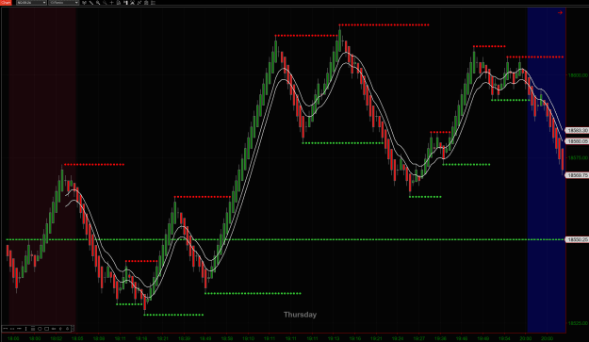Click the 18550.25 price level marker

(577, 239)
